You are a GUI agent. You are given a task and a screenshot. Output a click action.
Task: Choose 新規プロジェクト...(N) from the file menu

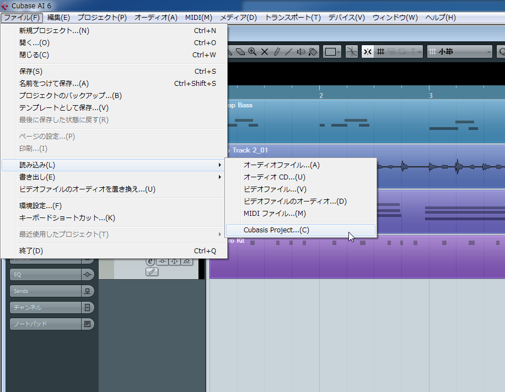[x=114, y=30]
